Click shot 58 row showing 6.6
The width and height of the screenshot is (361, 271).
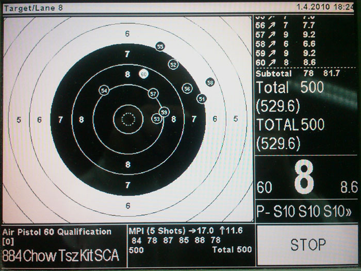(x=285, y=44)
